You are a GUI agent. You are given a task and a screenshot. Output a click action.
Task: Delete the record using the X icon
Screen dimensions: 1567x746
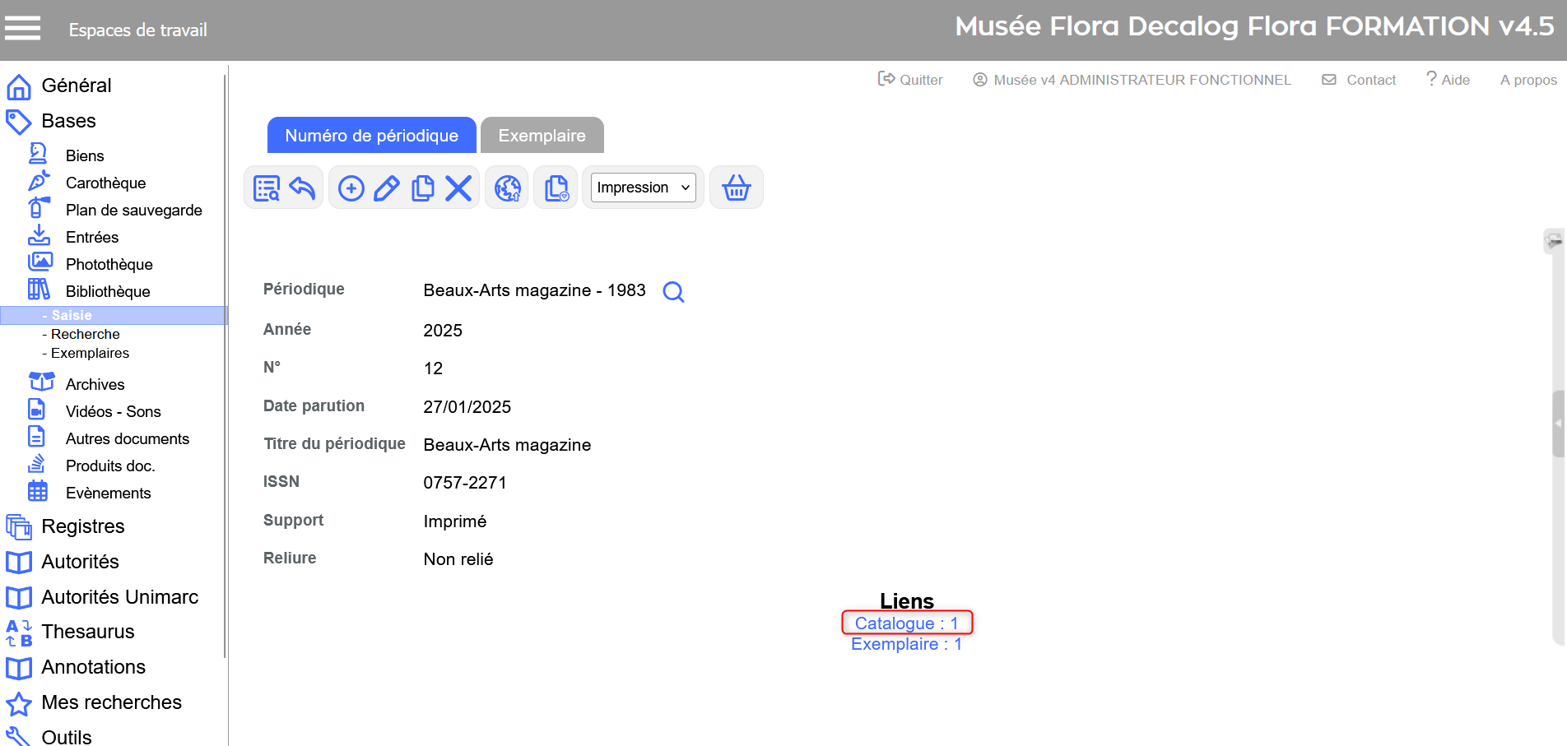(x=458, y=188)
